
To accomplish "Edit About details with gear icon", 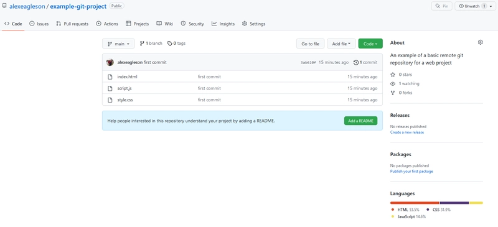I will click(x=480, y=42).
